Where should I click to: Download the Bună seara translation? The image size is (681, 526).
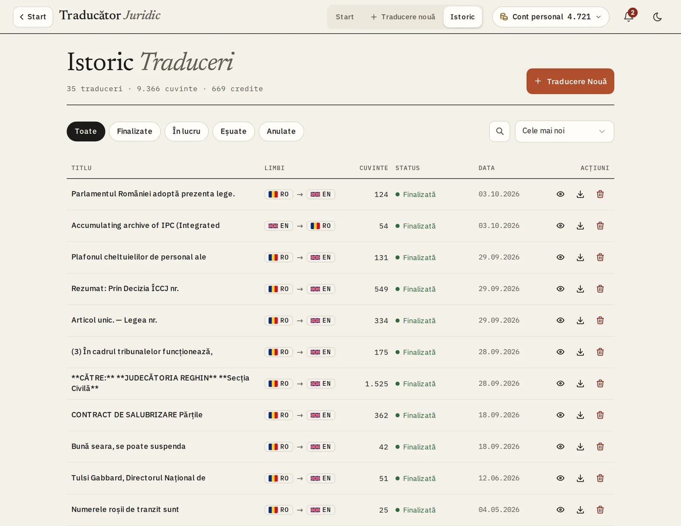pyautogui.click(x=580, y=446)
